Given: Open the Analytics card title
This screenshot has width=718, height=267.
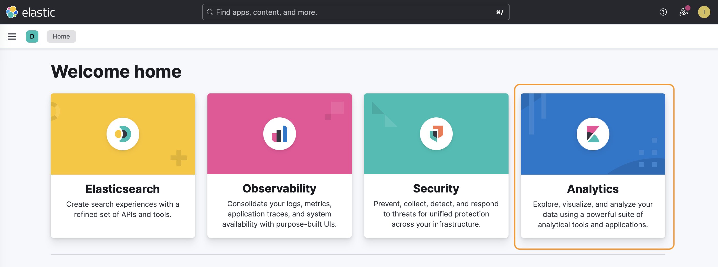Looking at the screenshot, I should pyautogui.click(x=593, y=189).
